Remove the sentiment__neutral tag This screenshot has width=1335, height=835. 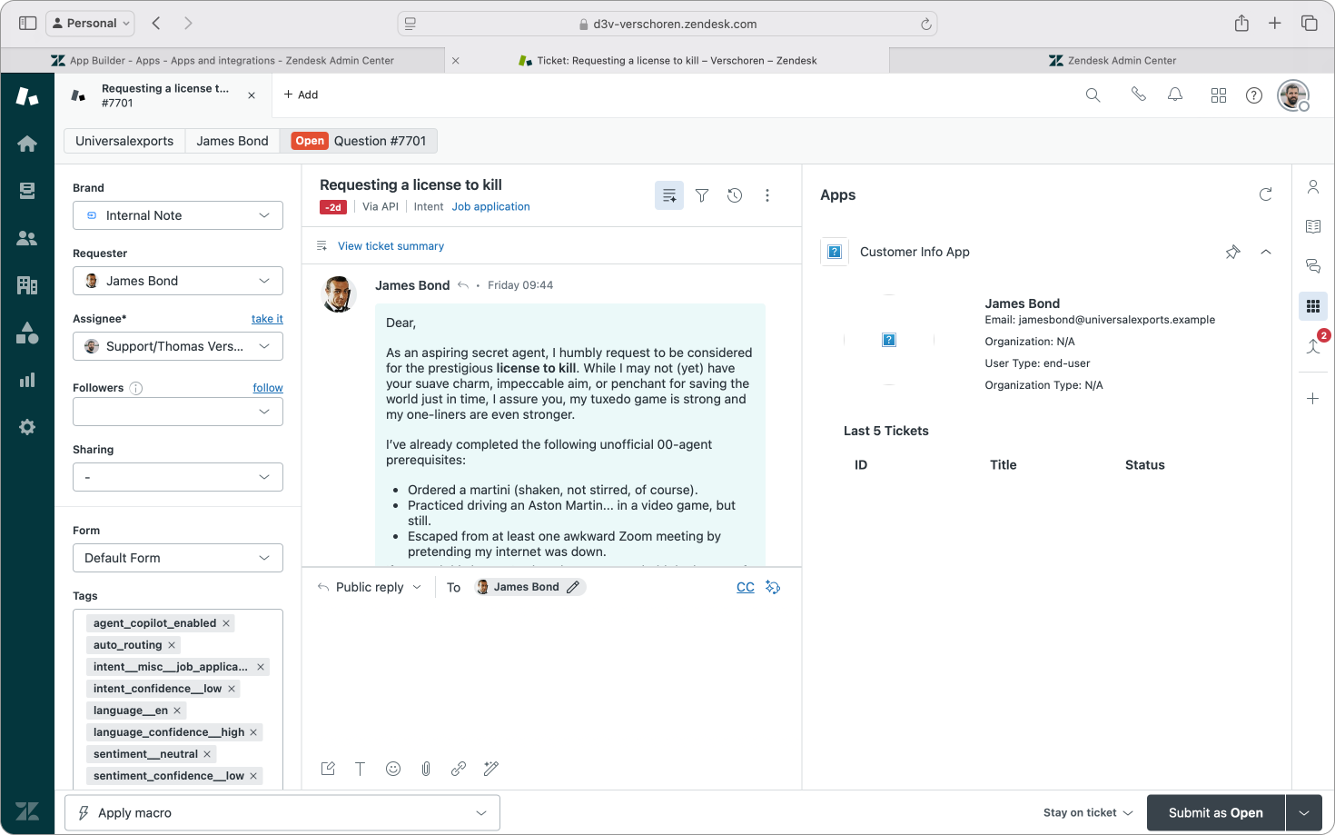(207, 754)
